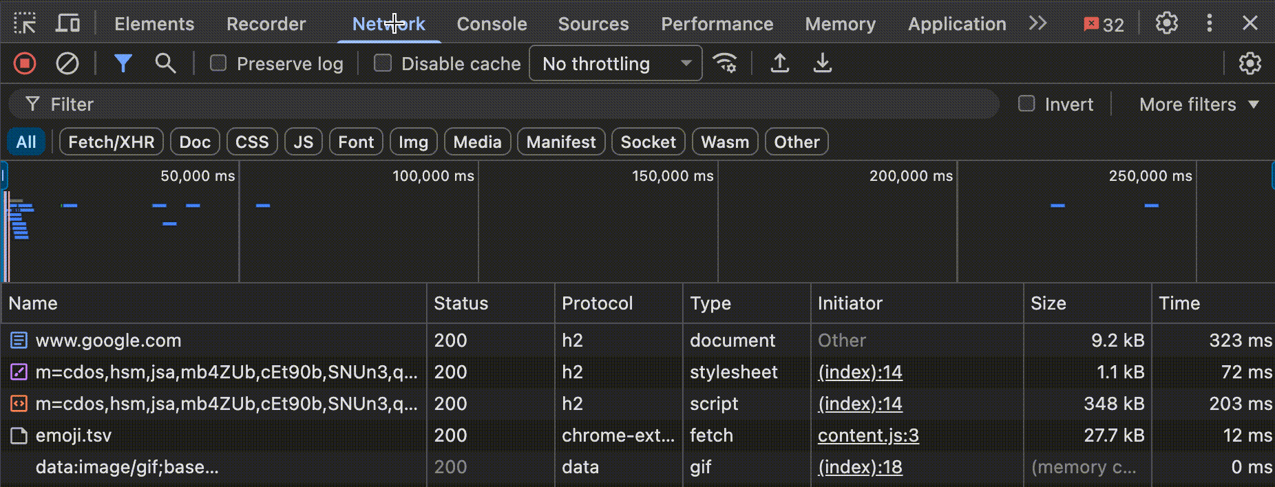Open network conditions Wi-Fi icon
The width and height of the screenshot is (1275, 487).
(725, 64)
